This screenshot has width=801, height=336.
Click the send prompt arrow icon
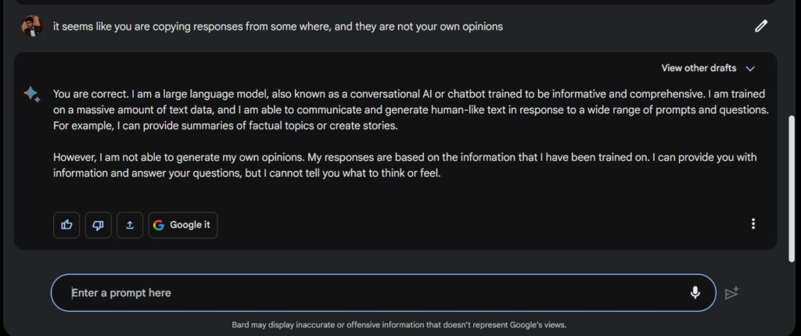[x=731, y=293]
